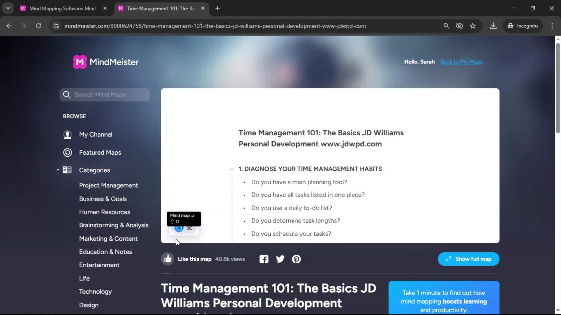
Task: Switch to outline view mode icon
Action: 179,229
